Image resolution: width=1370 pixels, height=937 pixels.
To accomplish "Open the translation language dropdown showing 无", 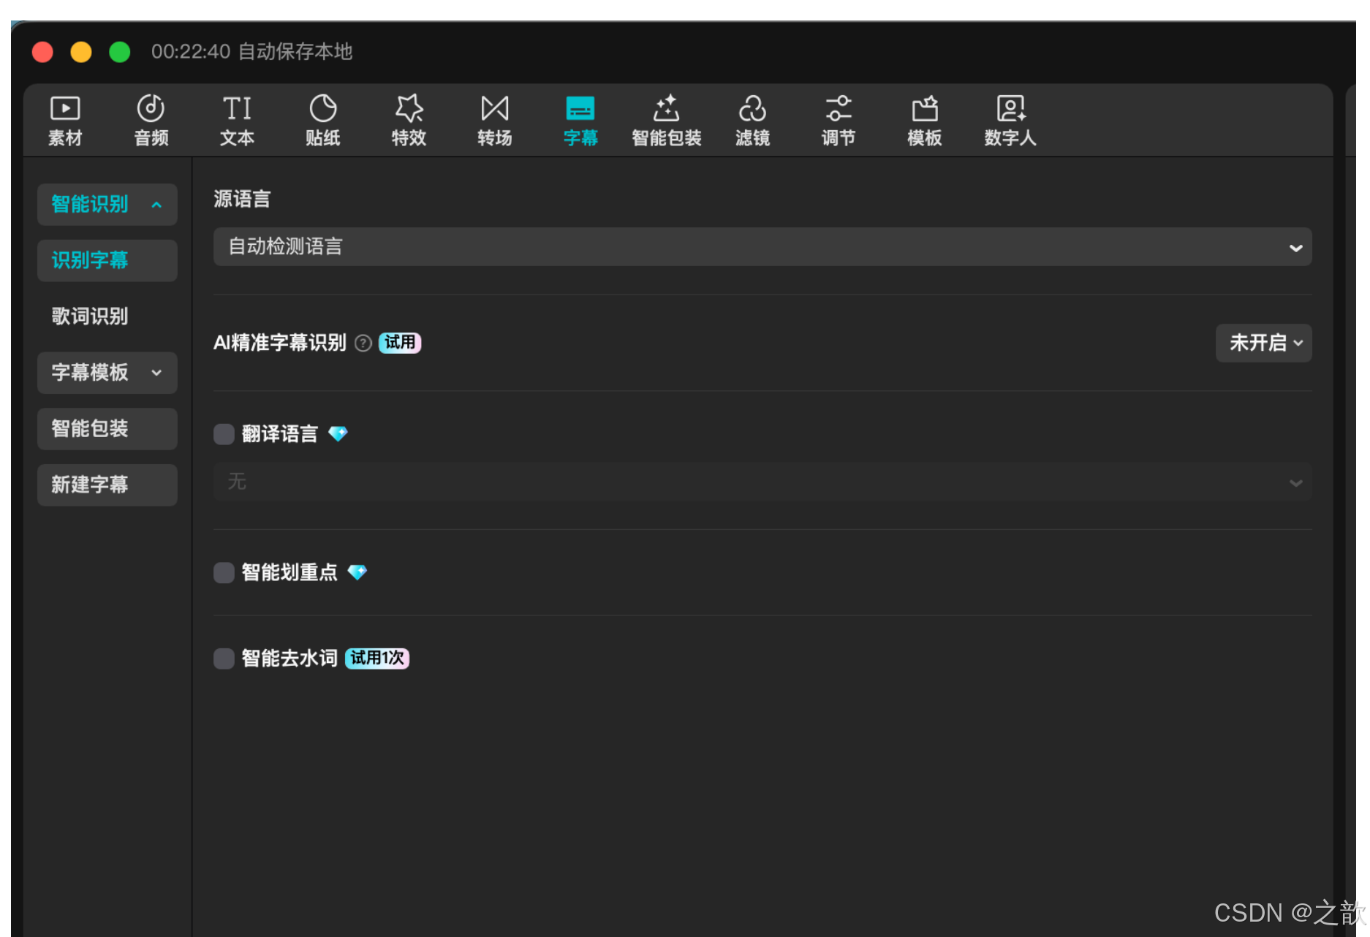I will (762, 482).
